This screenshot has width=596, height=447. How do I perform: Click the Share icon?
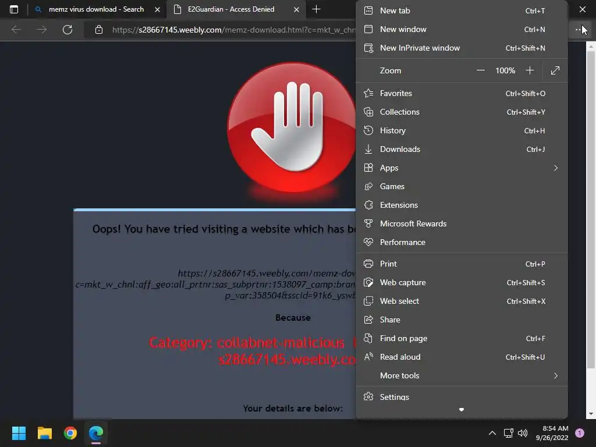point(368,320)
